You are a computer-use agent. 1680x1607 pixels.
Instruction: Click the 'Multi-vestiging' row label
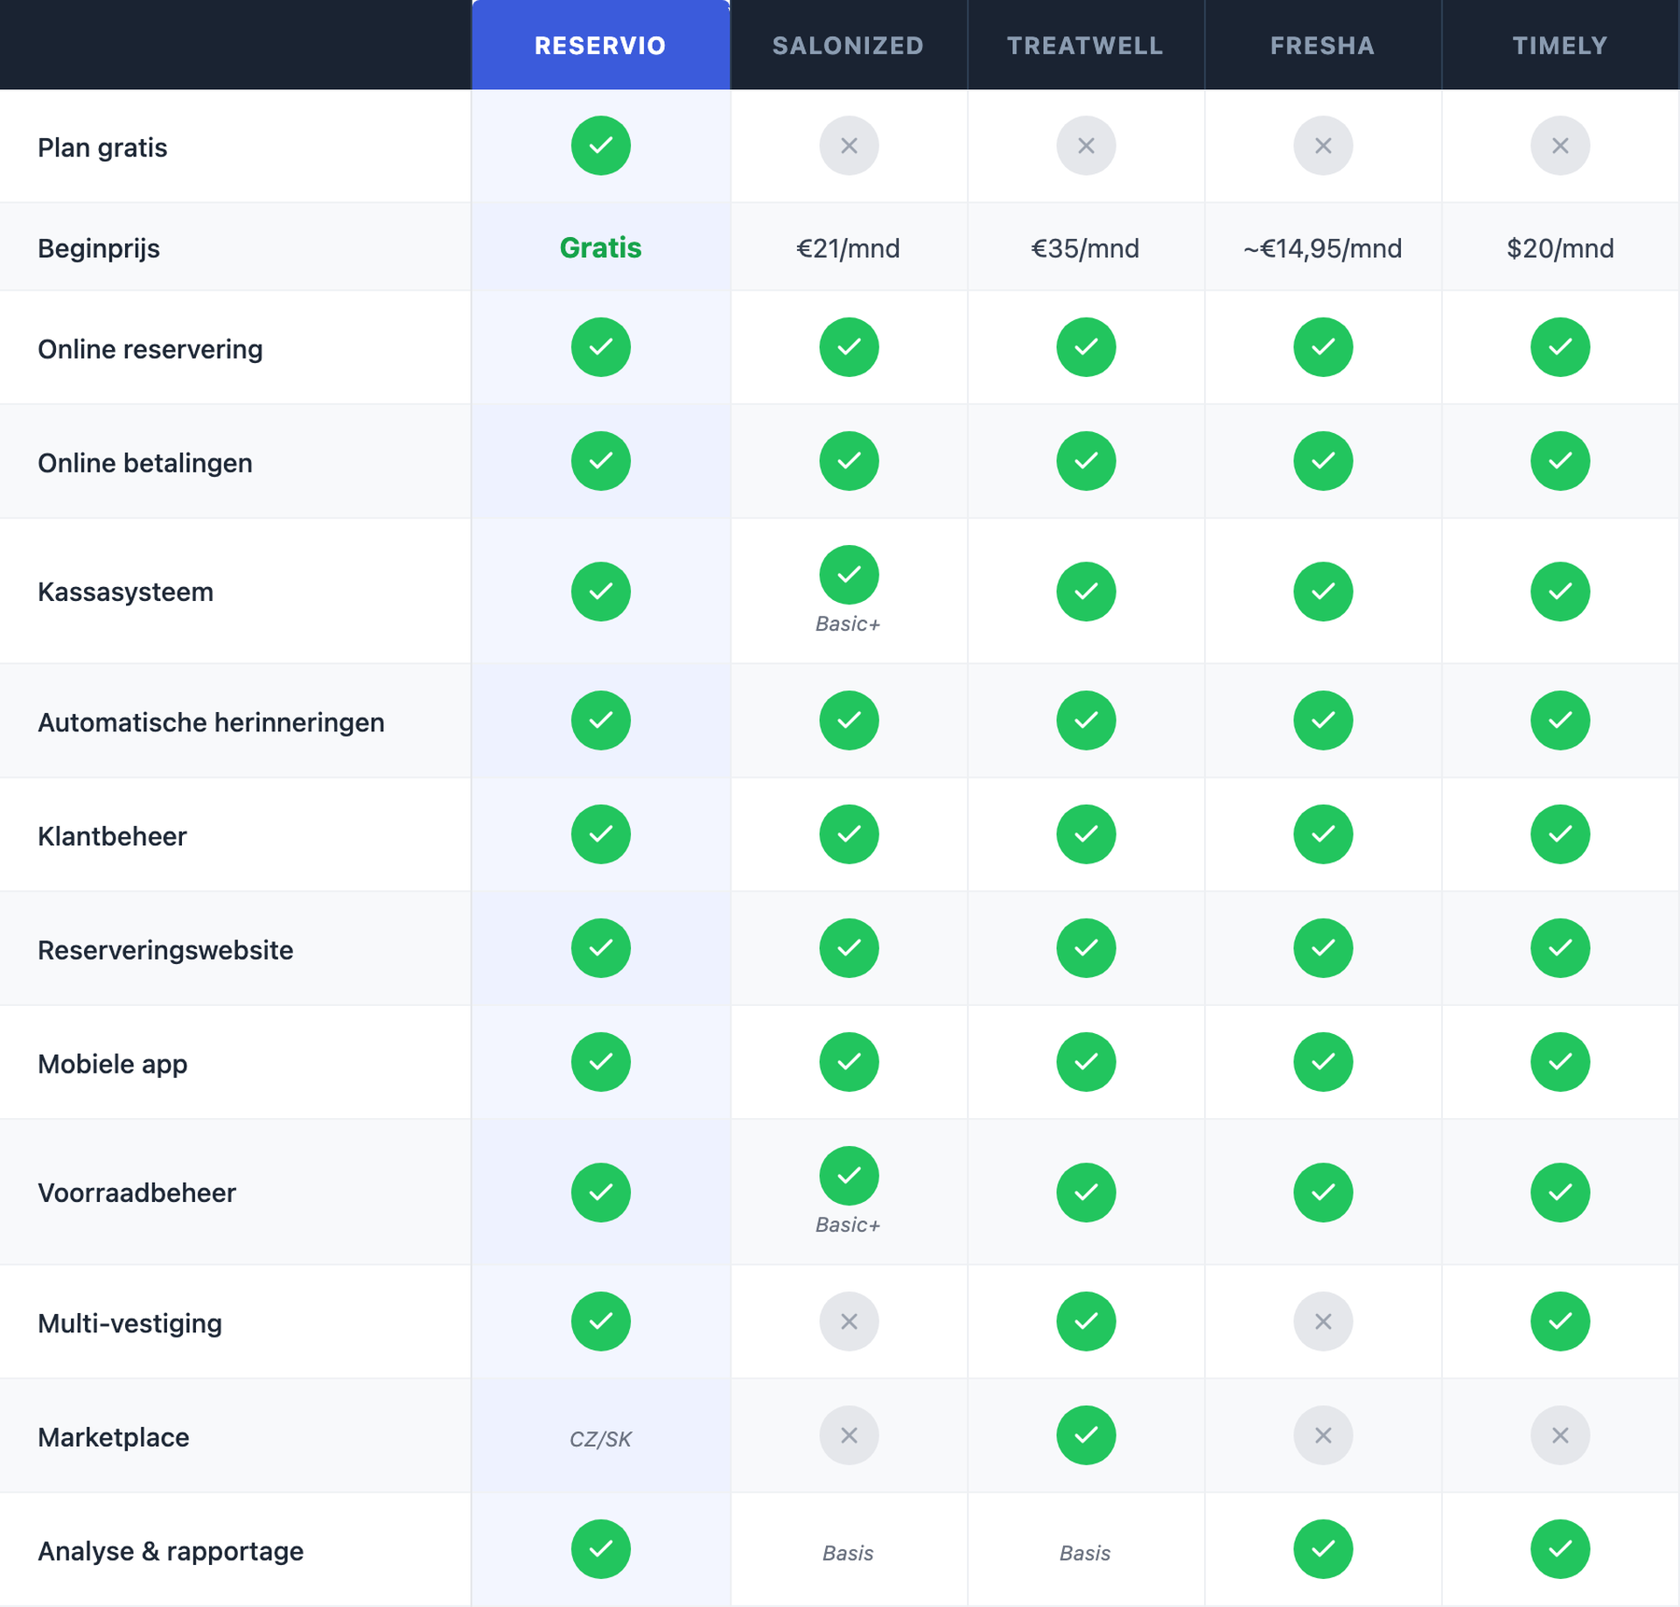point(129,1324)
